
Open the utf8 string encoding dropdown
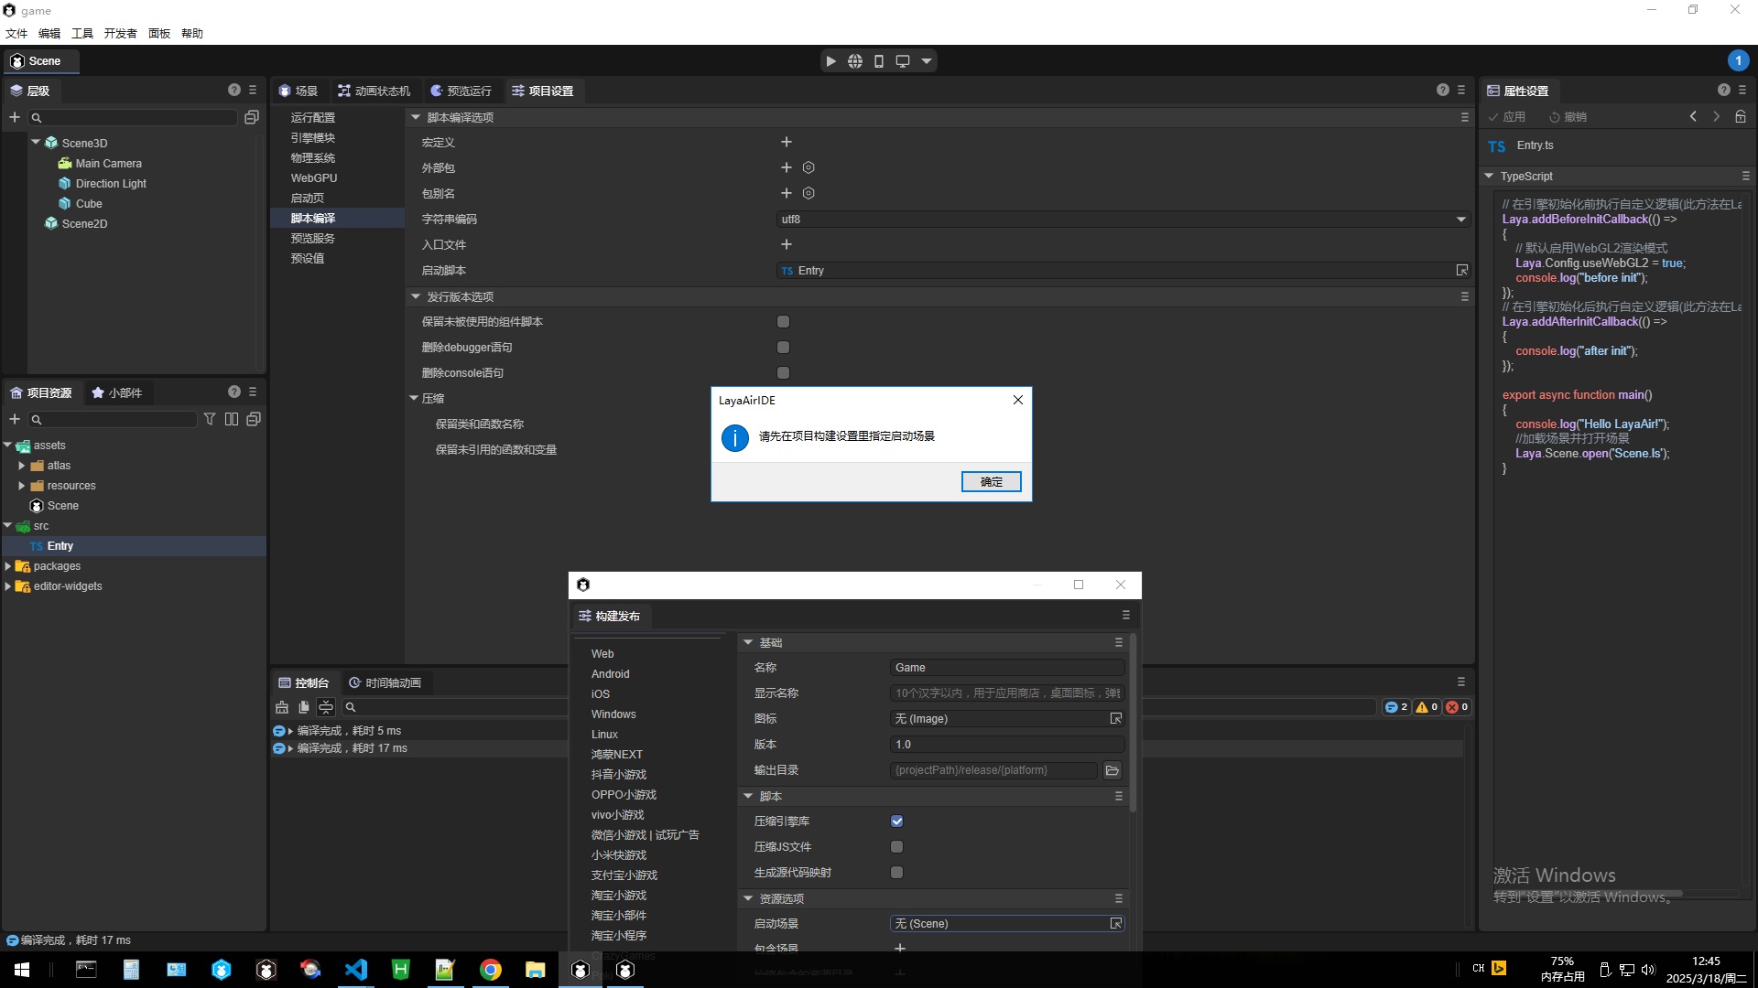click(1460, 220)
